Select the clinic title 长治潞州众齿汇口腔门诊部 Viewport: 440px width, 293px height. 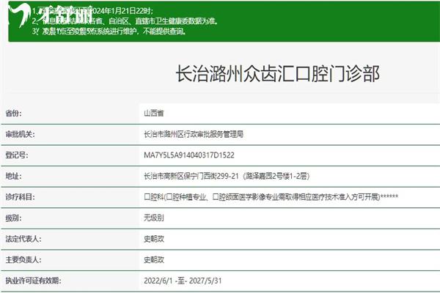(277, 74)
